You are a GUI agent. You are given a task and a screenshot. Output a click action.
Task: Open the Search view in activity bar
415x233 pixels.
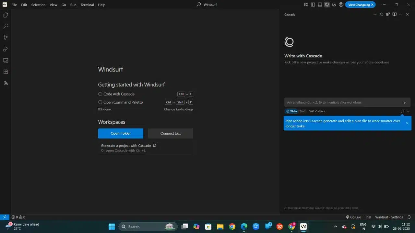(6, 26)
